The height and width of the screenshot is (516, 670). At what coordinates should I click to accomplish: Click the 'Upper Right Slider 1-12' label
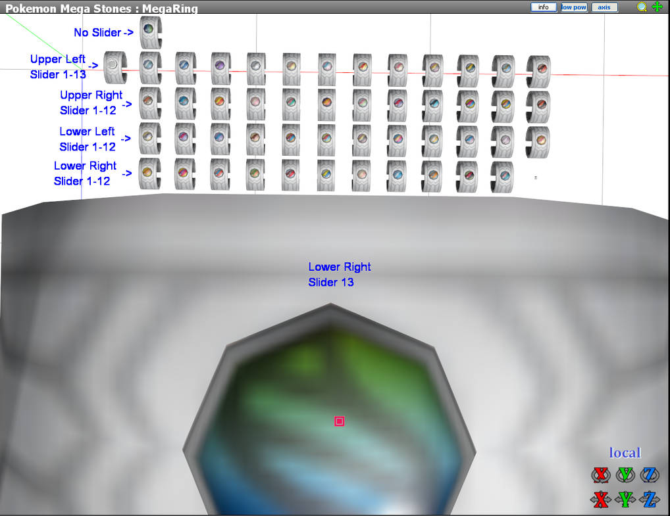(91, 103)
